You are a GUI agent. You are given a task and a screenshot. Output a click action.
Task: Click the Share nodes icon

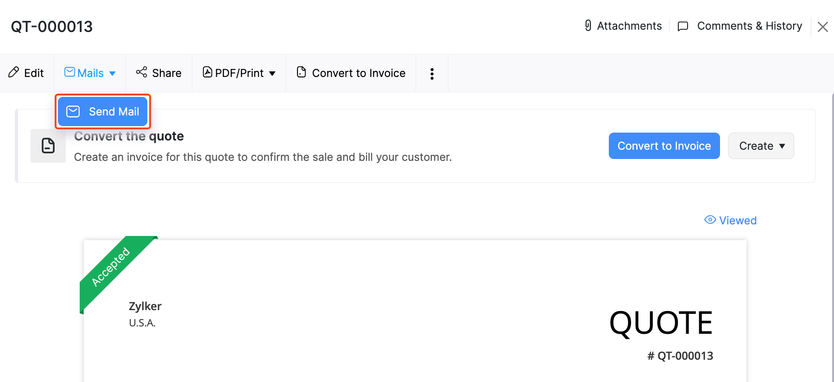(x=141, y=72)
